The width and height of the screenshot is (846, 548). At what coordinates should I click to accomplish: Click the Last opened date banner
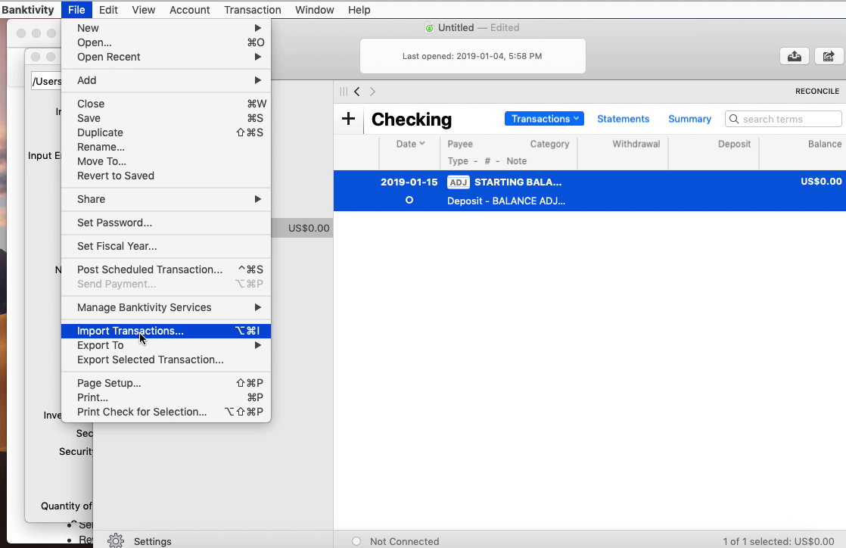(472, 56)
